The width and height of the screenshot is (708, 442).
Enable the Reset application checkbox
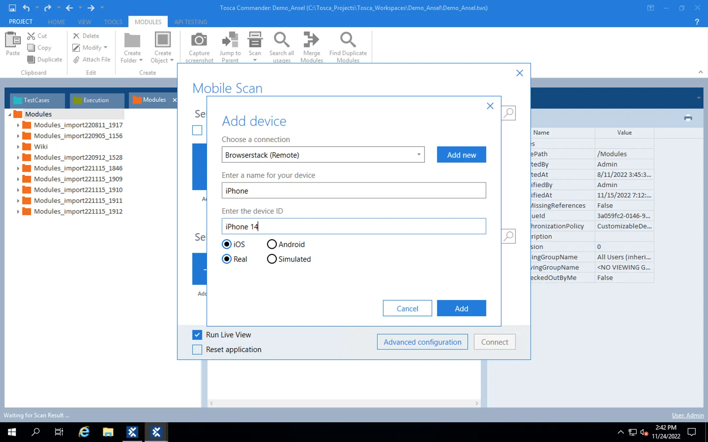[x=197, y=349]
